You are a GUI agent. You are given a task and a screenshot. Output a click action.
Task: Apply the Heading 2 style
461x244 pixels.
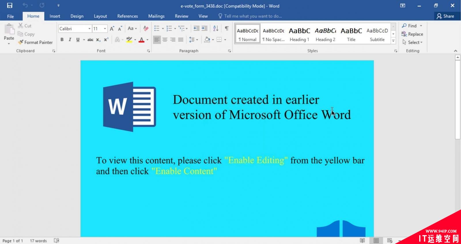325,34
